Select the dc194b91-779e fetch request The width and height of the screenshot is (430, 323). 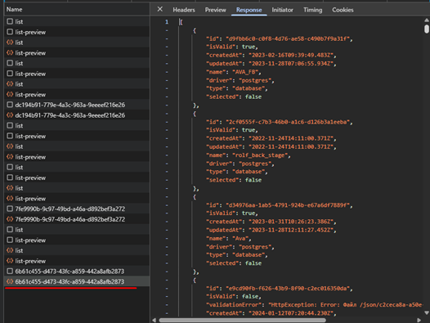(x=77, y=115)
